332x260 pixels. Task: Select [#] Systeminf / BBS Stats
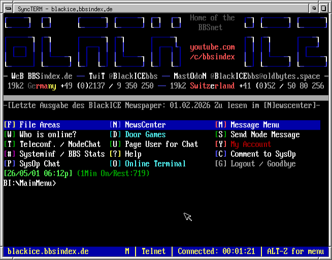pos(54,154)
